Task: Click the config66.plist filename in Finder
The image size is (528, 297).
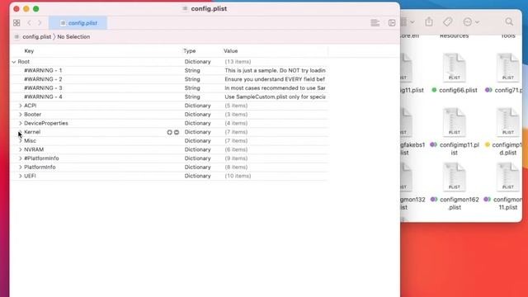Action: (458, 90)
